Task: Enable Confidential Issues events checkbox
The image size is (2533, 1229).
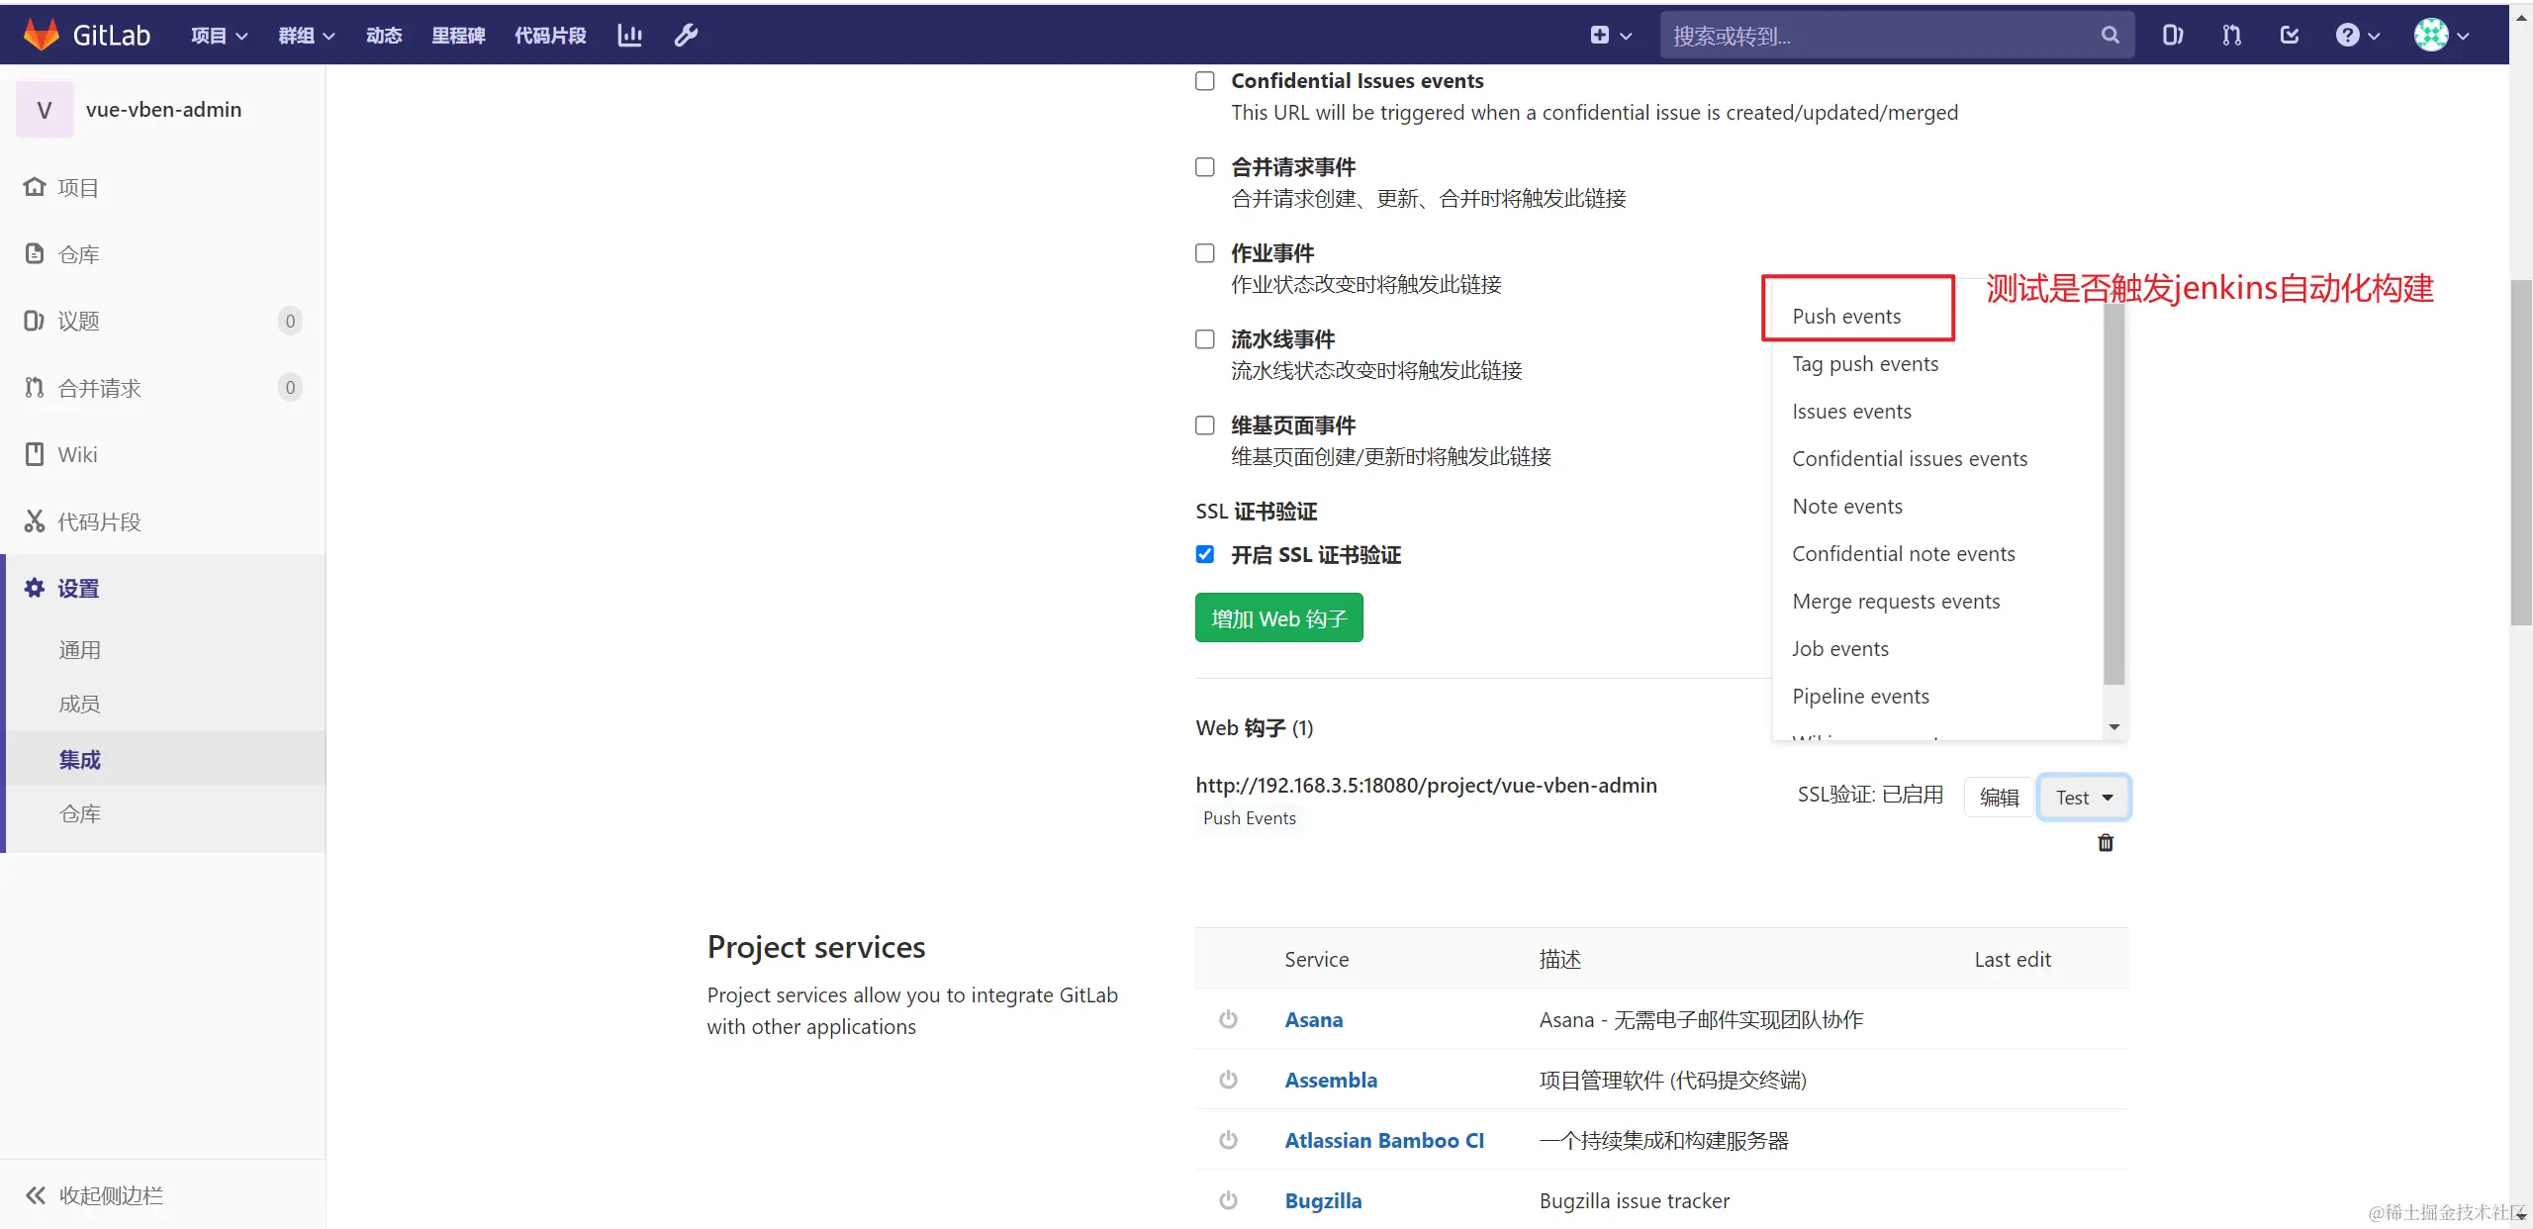Action: 1204,81
